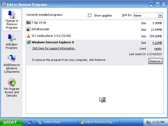This screenshot has height=126, width=168.
Task: Open Click here for support information link
Action: [54, 48]
